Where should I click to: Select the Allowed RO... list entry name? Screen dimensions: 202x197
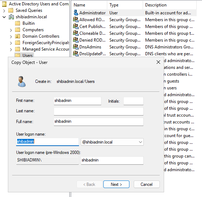[92, 19]
